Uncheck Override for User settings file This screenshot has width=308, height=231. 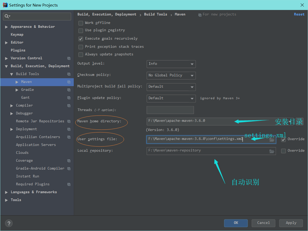283,139
